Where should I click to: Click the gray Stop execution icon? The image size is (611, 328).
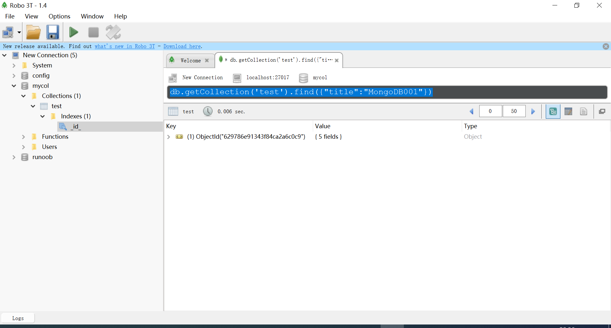point(93,32)
